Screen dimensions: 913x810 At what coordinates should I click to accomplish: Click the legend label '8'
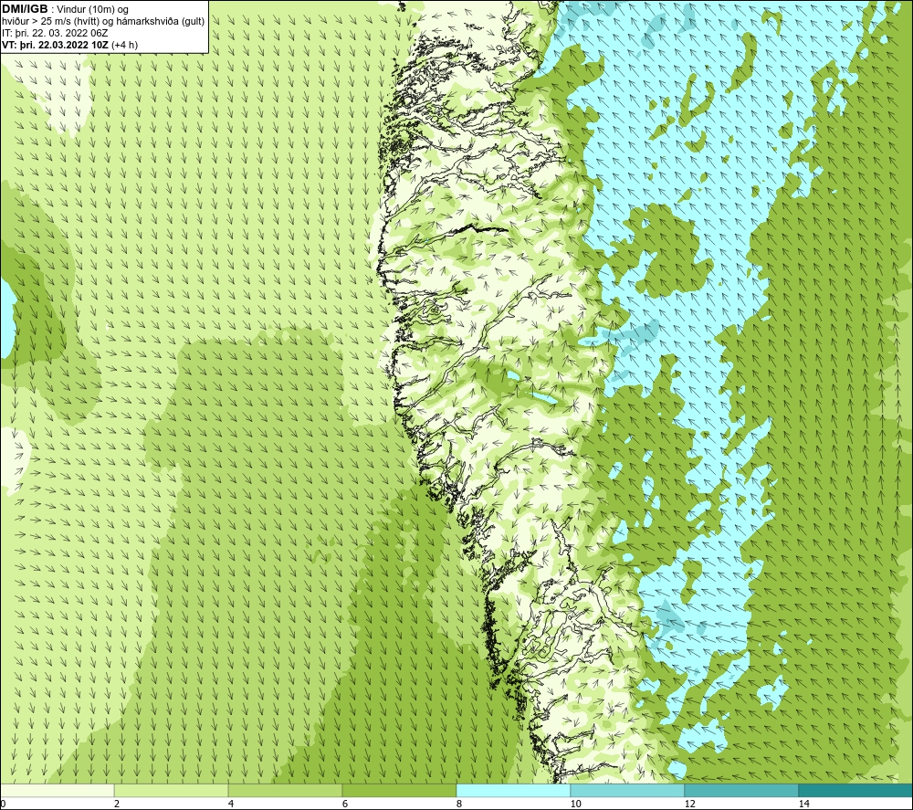(459, 805)
